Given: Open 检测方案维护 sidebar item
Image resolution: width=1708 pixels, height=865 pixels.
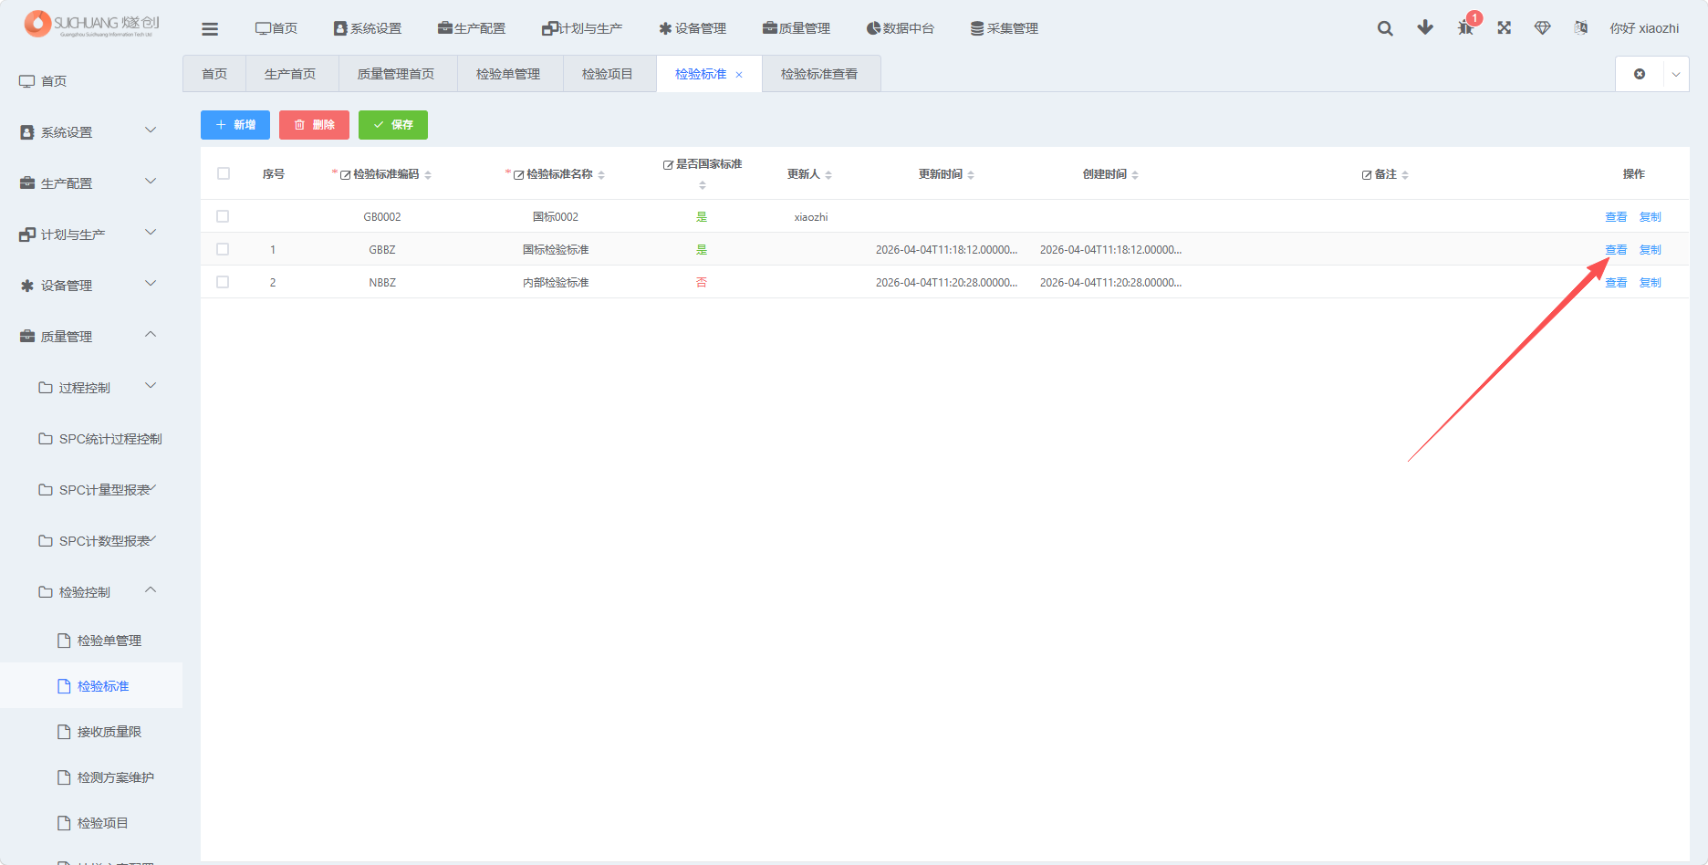Looking at the screenshot, I should pos(91,777).
